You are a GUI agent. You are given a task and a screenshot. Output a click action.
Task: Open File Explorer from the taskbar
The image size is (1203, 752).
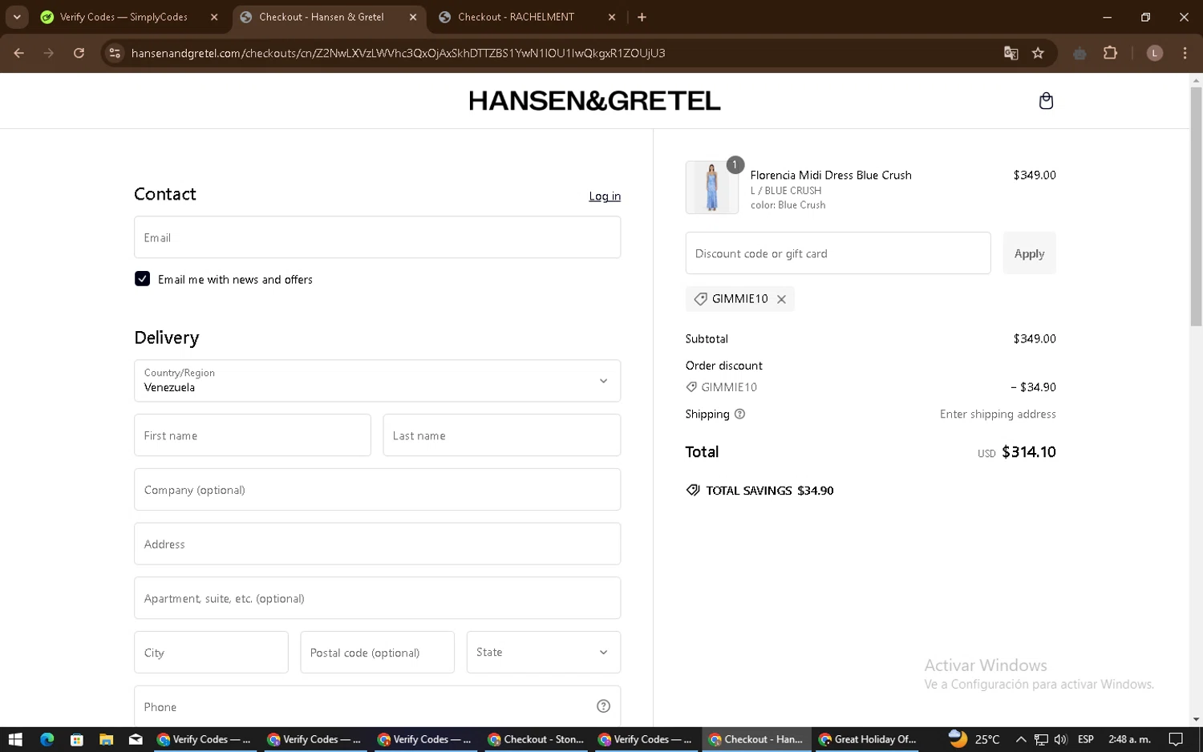pyautogui.click(x=106, y=739)
